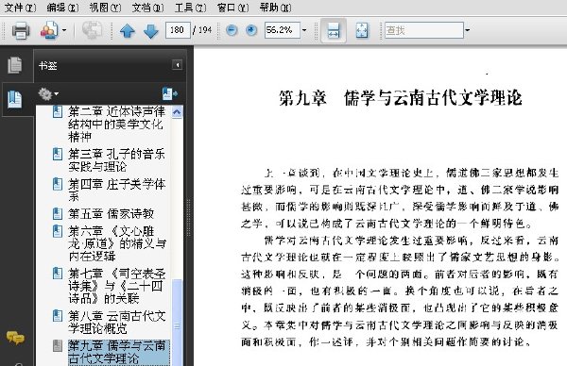The image size is (567, 366).
Task: Click the collaborate/share people icon
Action: pos(49,31)
